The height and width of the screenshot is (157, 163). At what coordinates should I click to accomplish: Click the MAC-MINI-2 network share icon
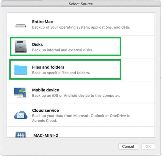[21, 135]
